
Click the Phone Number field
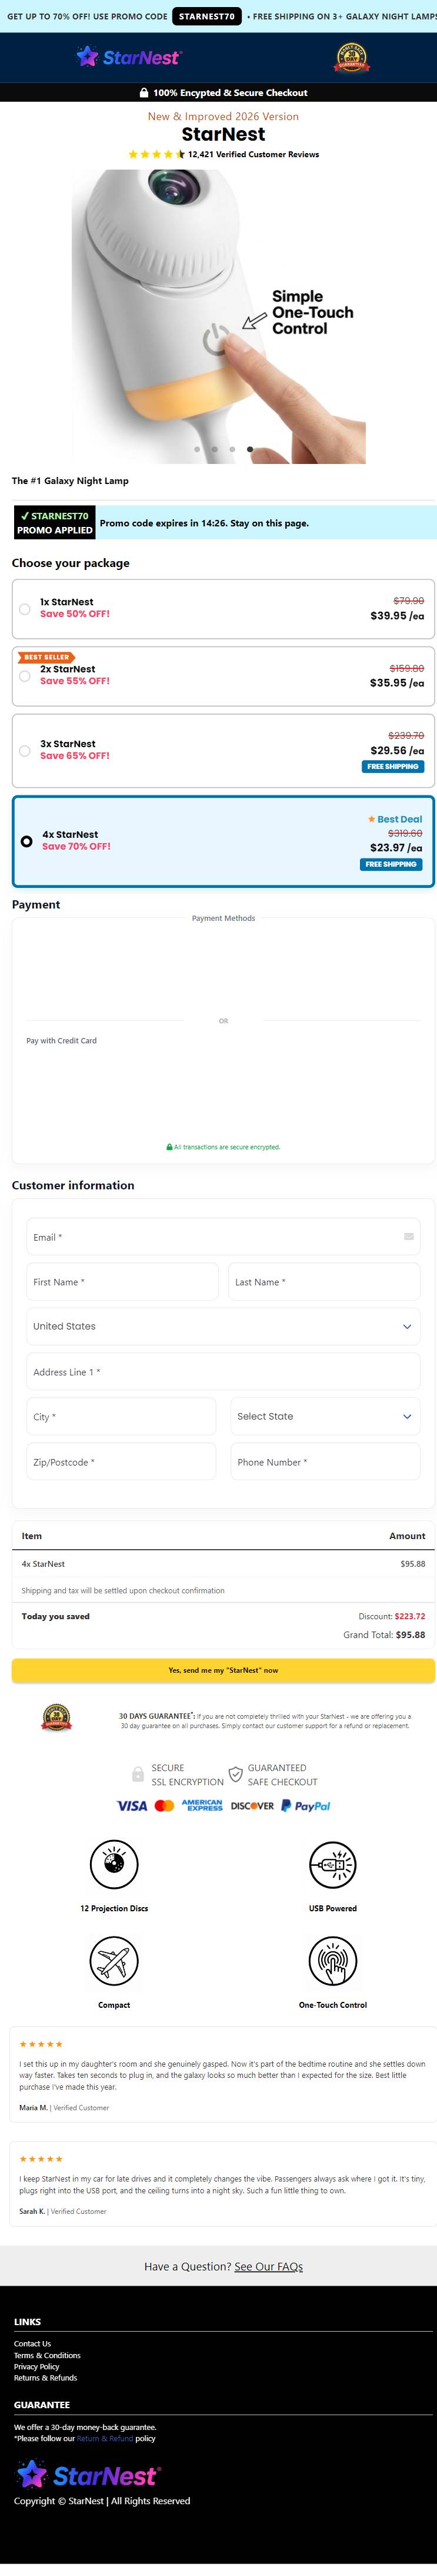pos(325,1461)
